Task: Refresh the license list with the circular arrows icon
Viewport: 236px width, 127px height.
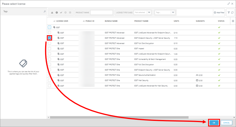Action: coord(232,13)
